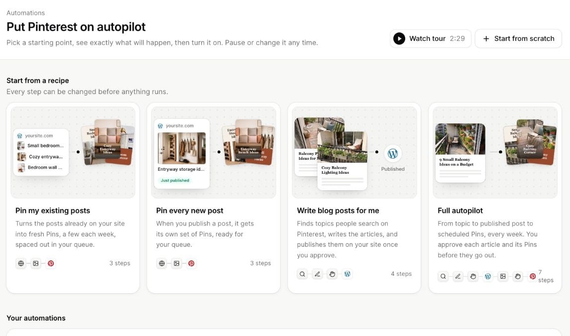Click the WordPress Published circle icon
570x336 pixels.
pyautogui.click(x=393, y=154)
